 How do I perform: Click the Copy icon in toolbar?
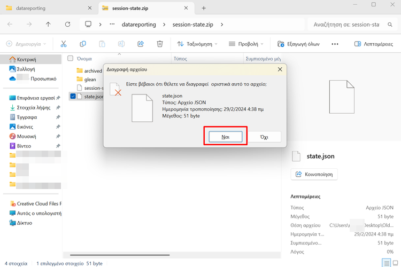83,44
